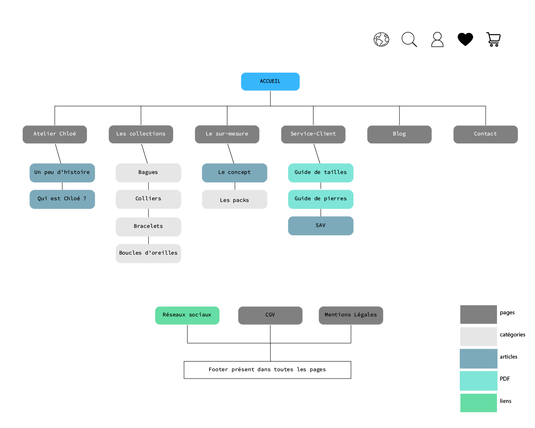Open the Service-Client page box
This screenshot has width=535, height=428.
(313, 134)
